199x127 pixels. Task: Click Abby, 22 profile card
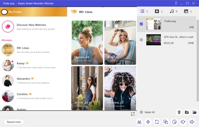coord(120,43)
